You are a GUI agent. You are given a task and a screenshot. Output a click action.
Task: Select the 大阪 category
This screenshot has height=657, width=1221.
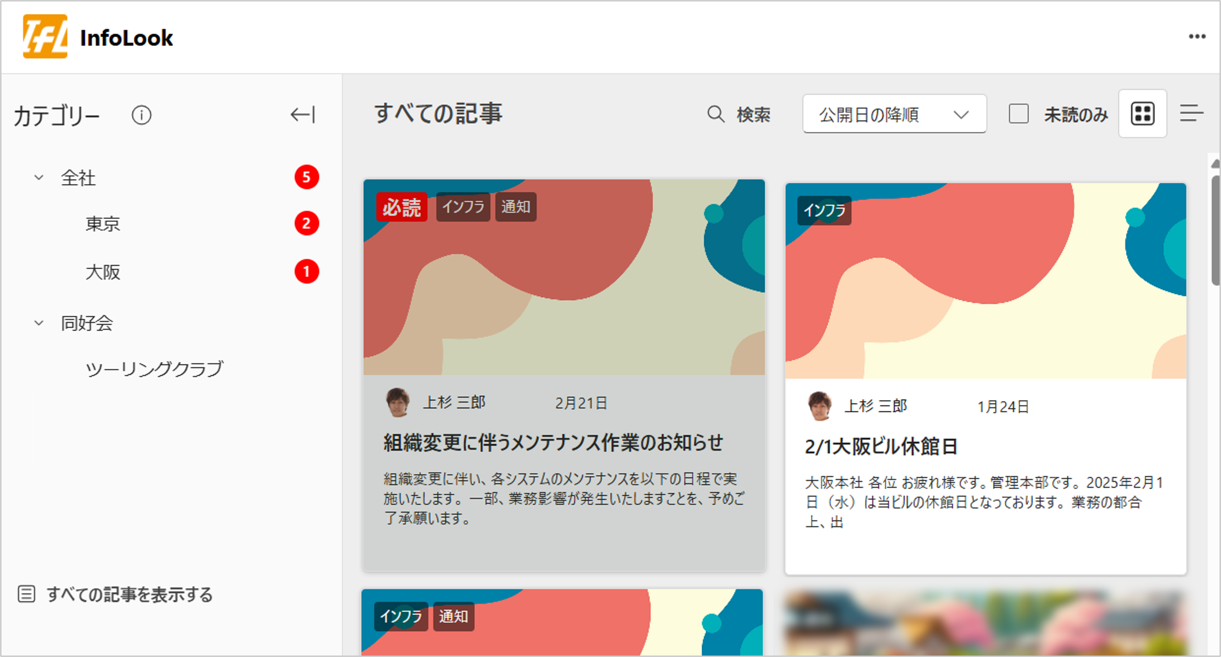point(103,272)
